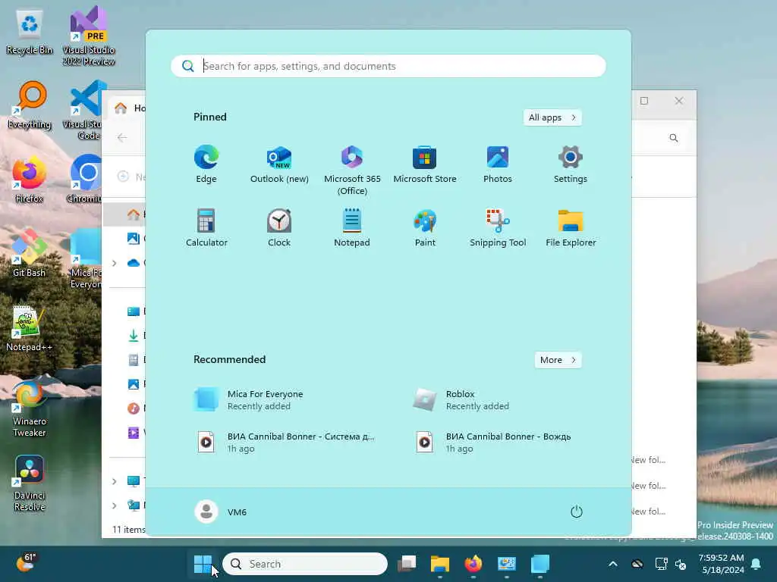
Task: Select Git Bash desktop shortcut
Action: [x=30, y=253]
